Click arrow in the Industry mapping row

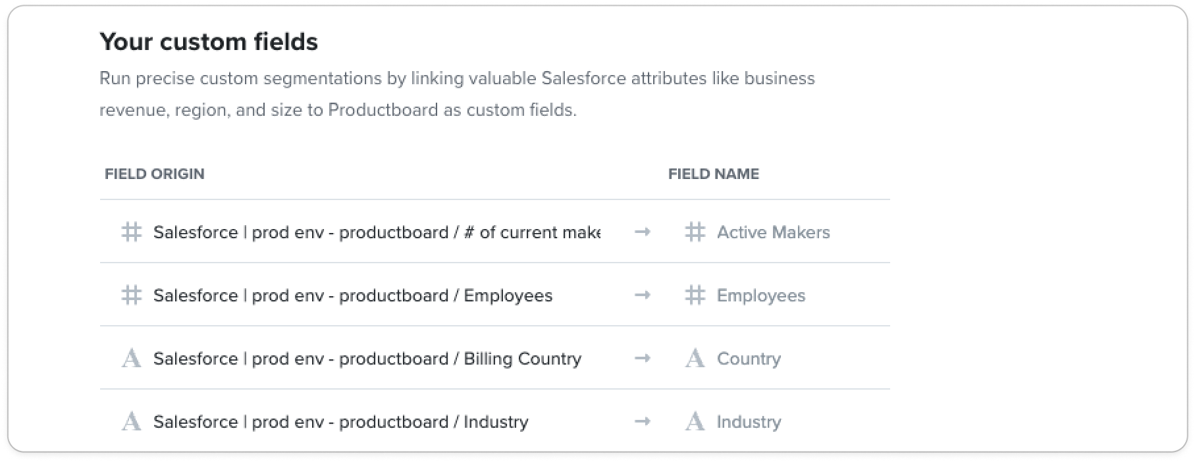click(643, 421)
